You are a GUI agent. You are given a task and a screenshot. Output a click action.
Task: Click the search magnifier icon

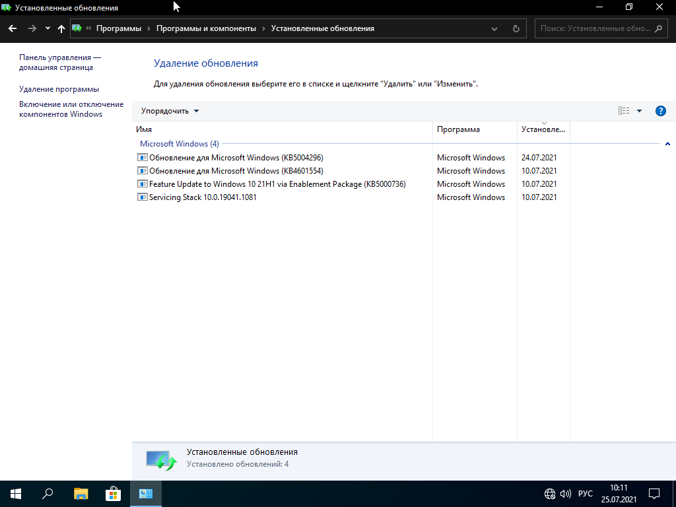[x=658, y=28]
